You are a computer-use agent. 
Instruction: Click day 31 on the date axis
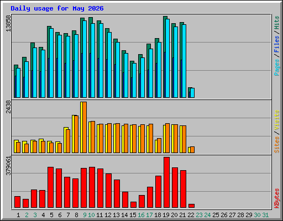[265, 215]
